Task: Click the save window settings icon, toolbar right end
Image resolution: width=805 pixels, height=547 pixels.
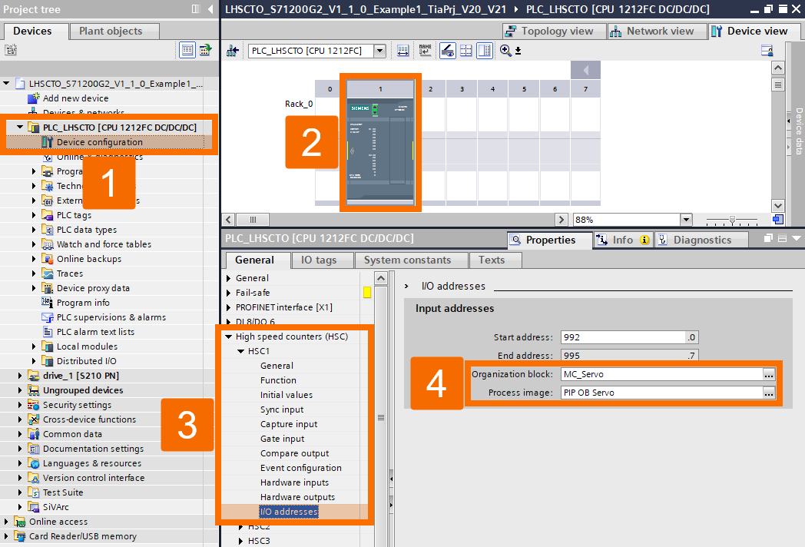Action: (767, 51)
